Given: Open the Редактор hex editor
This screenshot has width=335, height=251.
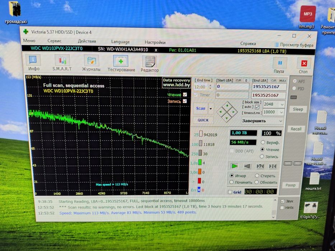Looking at the screenshot, I should click(150, 63).
